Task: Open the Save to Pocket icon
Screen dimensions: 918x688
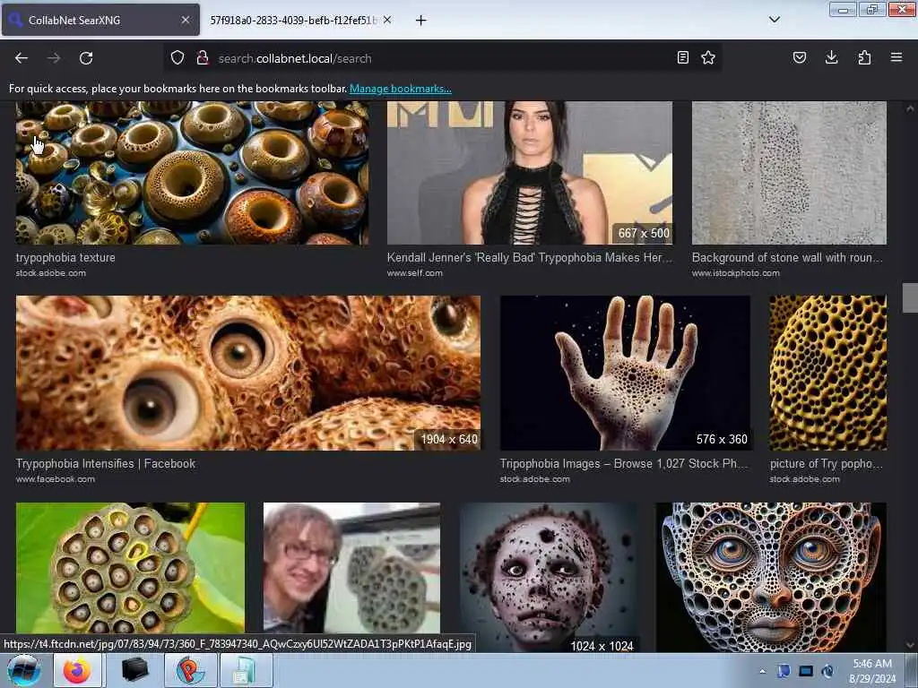Action: [800, 57]
